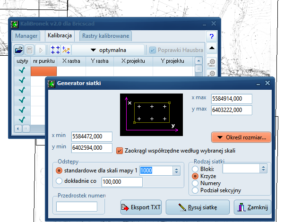This screenshot has height=222, width=284.
Task: Click the 'Rysuj siatkę' button
Action: (197, 207)
